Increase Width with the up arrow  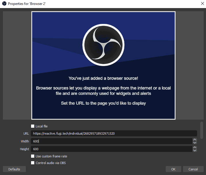click(x=195, y=140)
